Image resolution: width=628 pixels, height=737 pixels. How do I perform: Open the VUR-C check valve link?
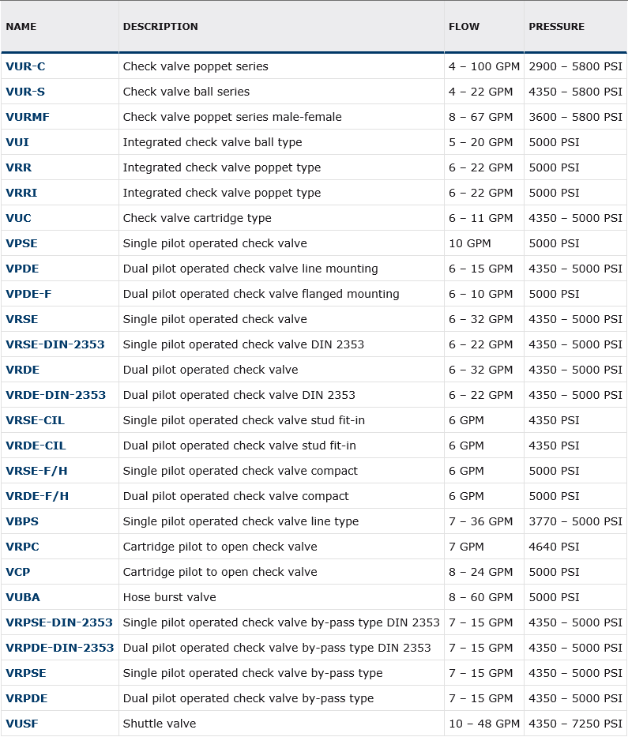click(x=25, y=66)
